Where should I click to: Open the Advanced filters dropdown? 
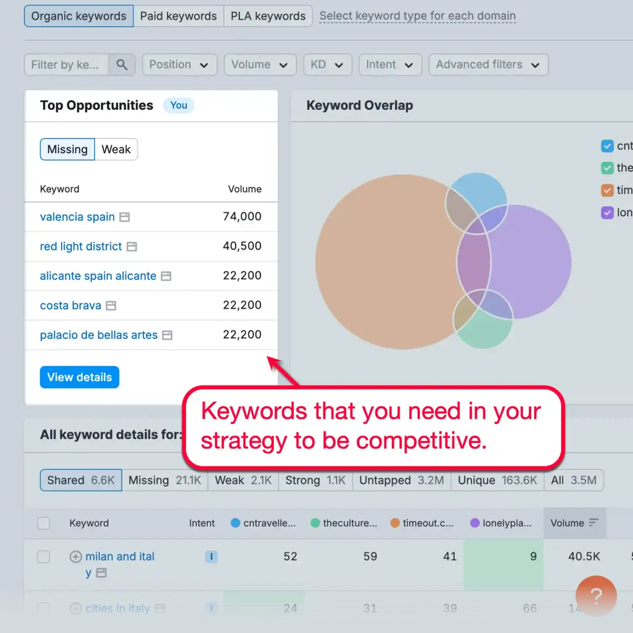click(488, 64)
